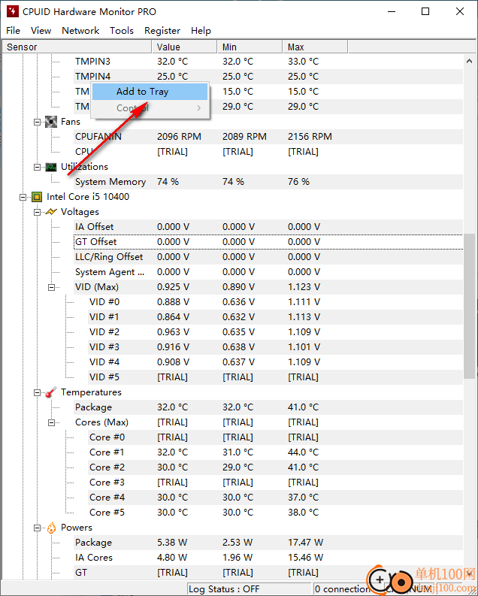Click the Voltages lightning icon
This screenshot has height=596, width=478.
[51, 212]
